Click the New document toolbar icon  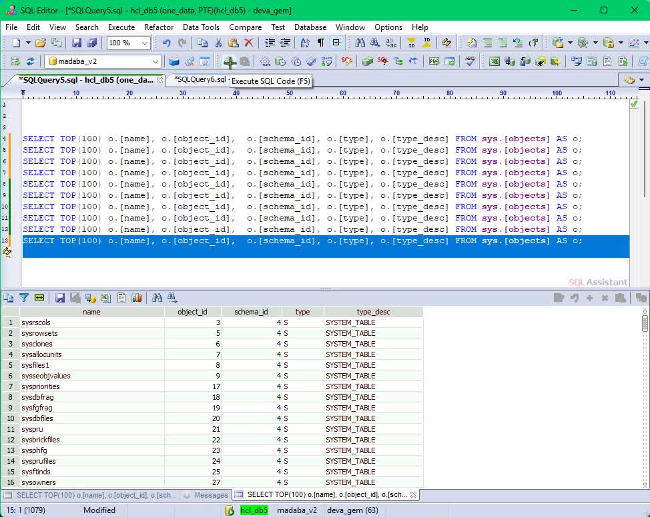pos(17,43)
